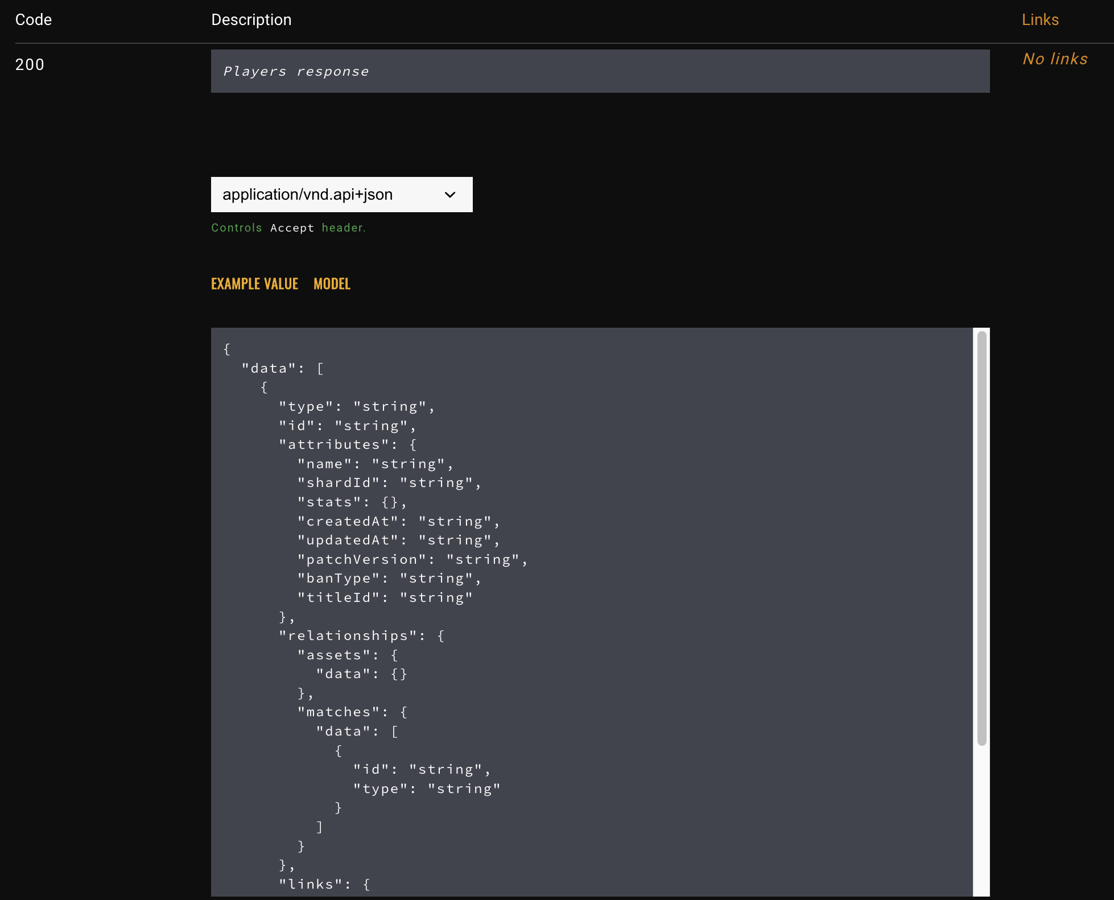Image resolution: width=1114 pixels, height=900 pixels.
Task: Click the "attributes": { line
Action: [348, 445]
